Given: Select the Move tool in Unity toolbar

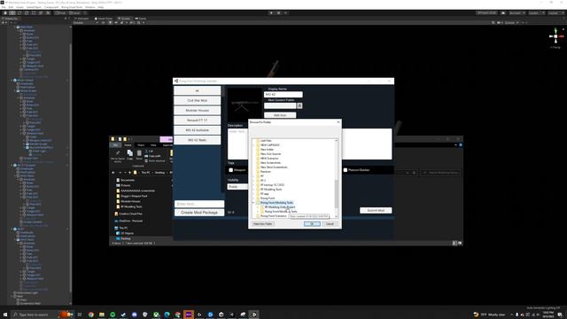Looking at the screenshot, I should pos(12,13).
